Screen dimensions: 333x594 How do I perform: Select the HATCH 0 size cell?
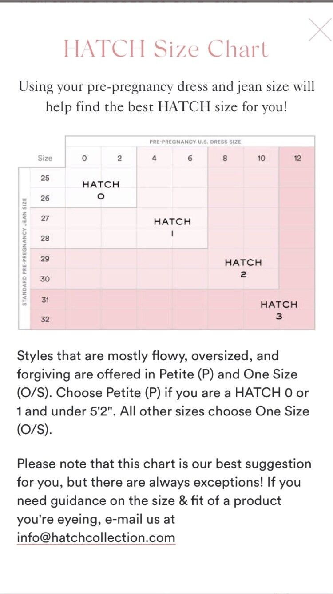point(101,189)
